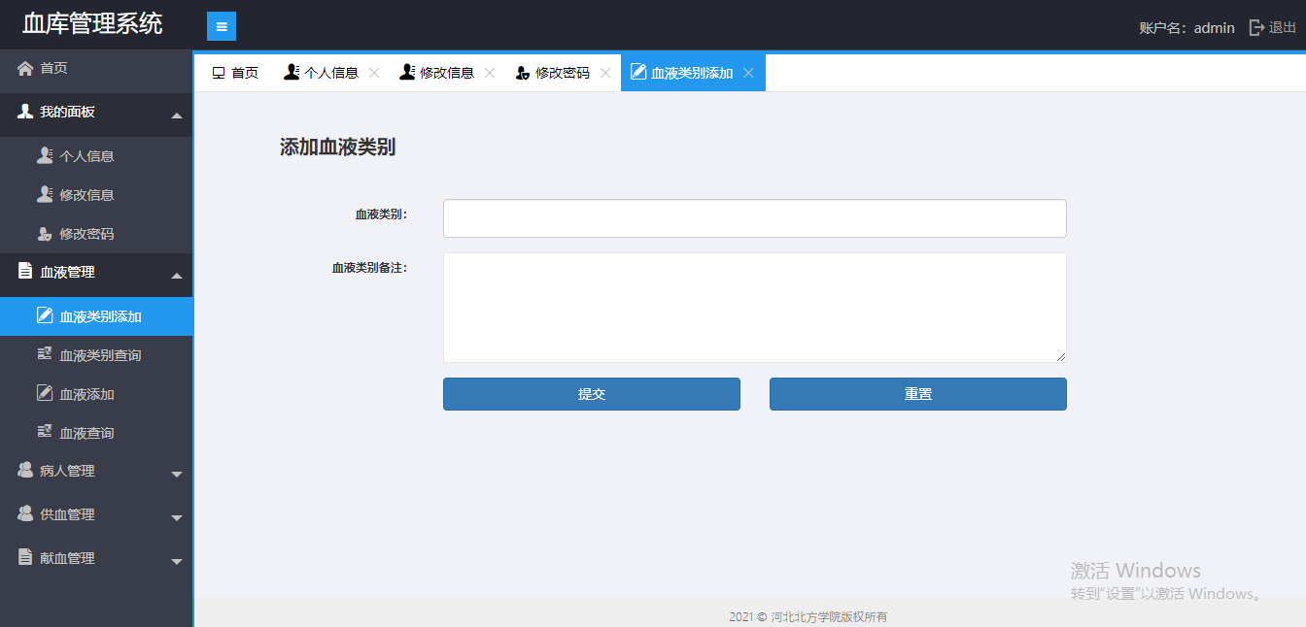1306x627 pixels.
Task: Open 血液添加 in the sidebar
Action: [96, 394]
